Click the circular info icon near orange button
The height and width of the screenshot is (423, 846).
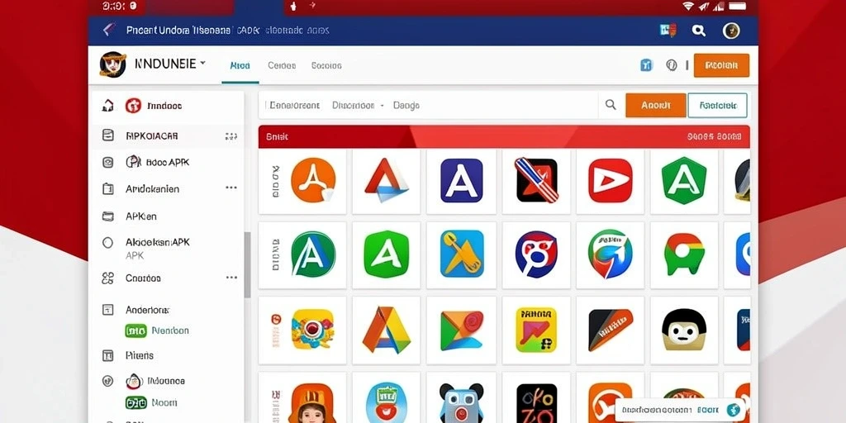tap(671, 65)
